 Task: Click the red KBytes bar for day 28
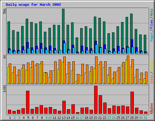(x=132, y=103)
